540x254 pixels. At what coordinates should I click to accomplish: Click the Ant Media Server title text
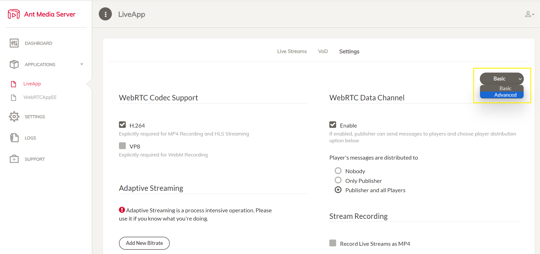point(50,14)
